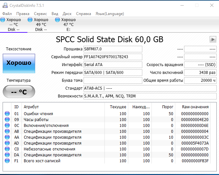Open the Диск menu
This screenshot has height=175, width=219.
pos(67,14)
